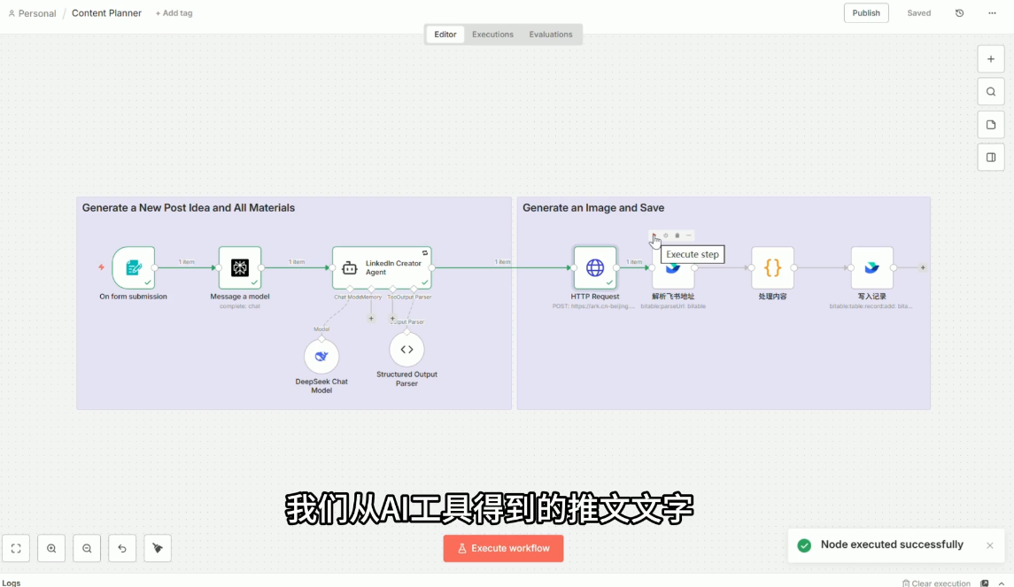The image size is (1014, 587).
Task: Dismiss the Node executed successfully notification
Action: point(990,545)
